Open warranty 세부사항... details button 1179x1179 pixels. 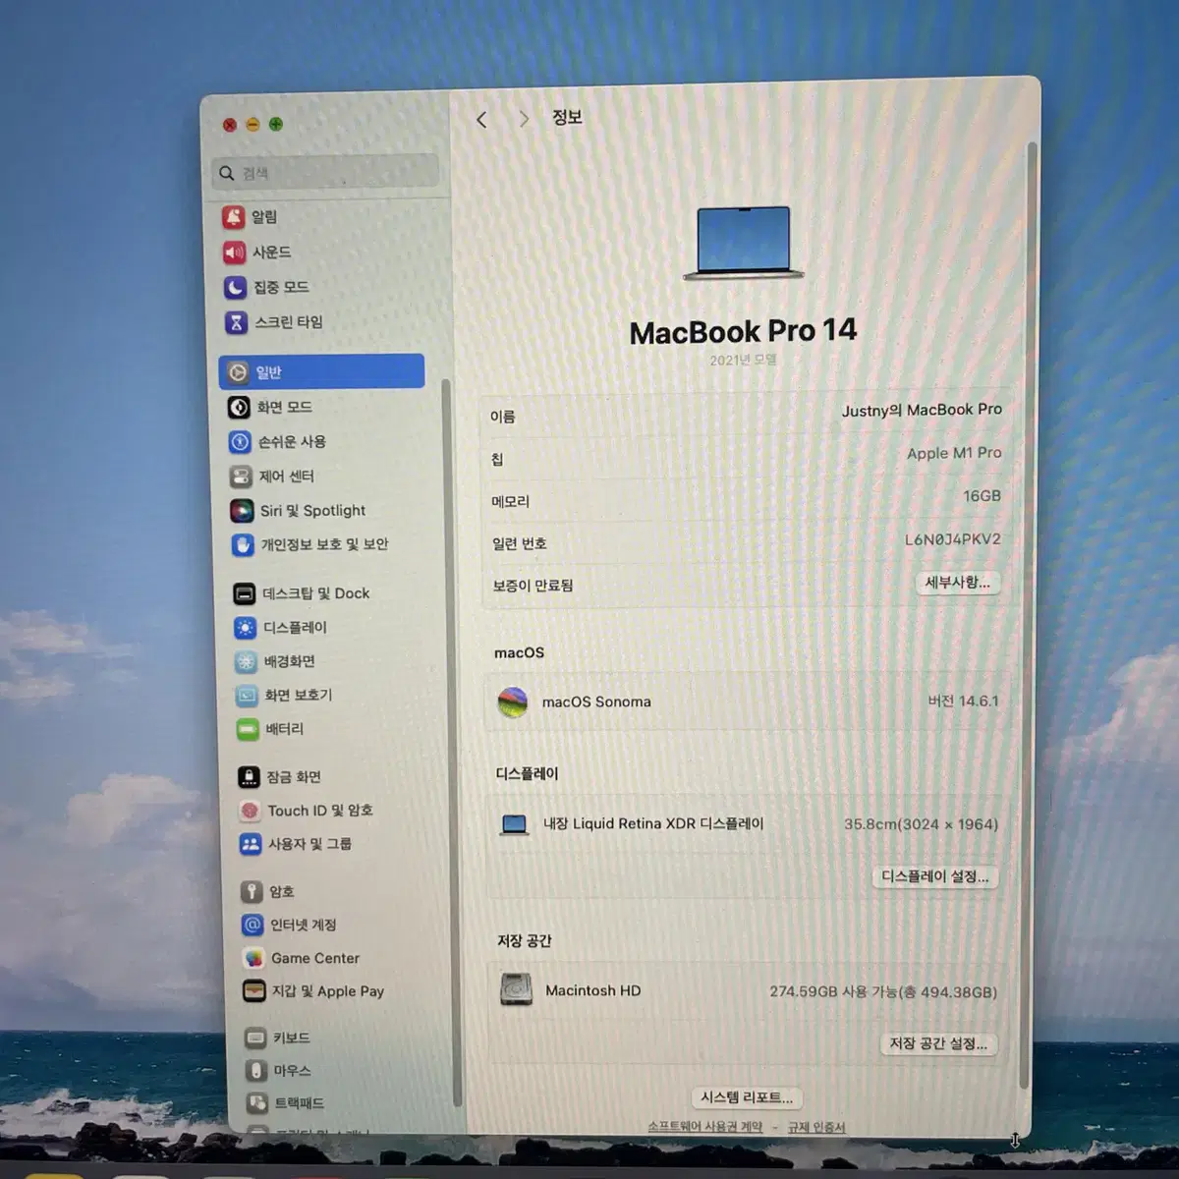click(958, 583)
